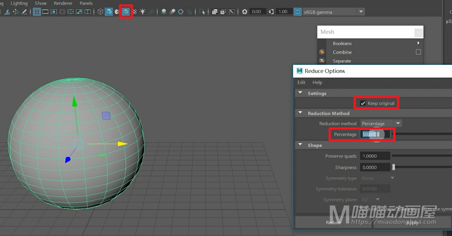The width and height of the screenshot is (452, 236).
Task: Open Help menu in Reduce Options
Action: pos(317,82)
